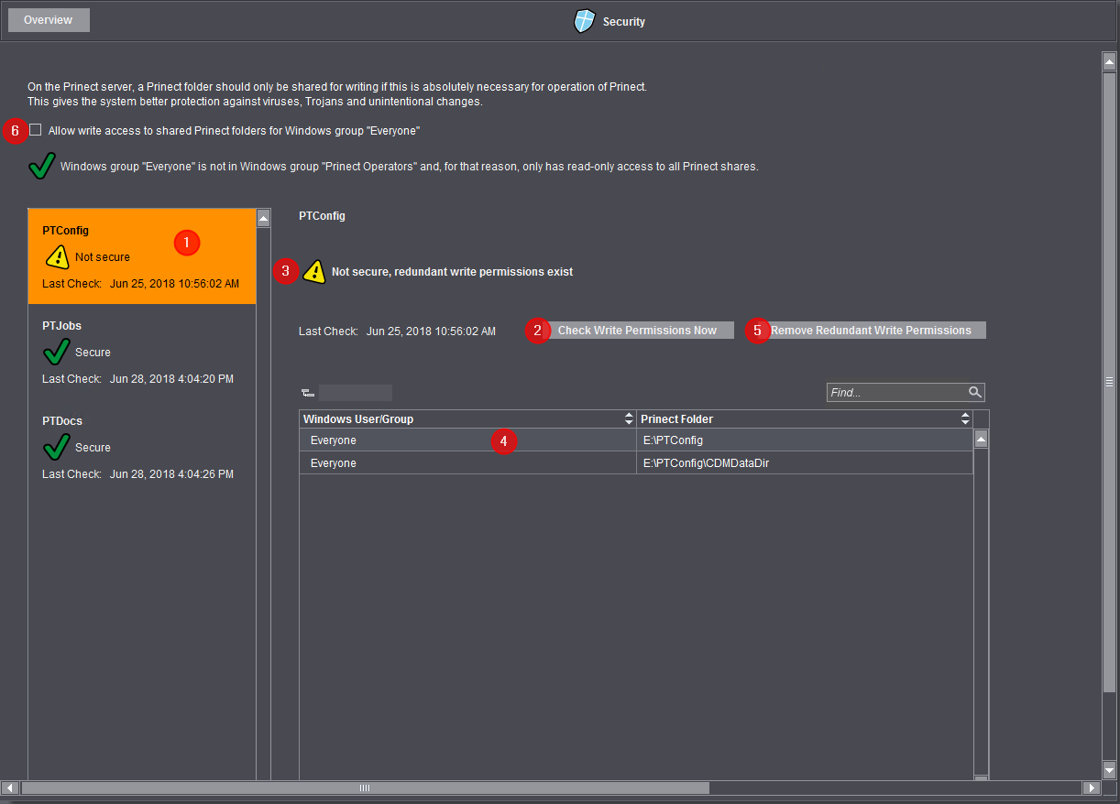Click the yellow warning icon in PTConfig list entry
1120x804 pixels.
(x=57, y=257)
